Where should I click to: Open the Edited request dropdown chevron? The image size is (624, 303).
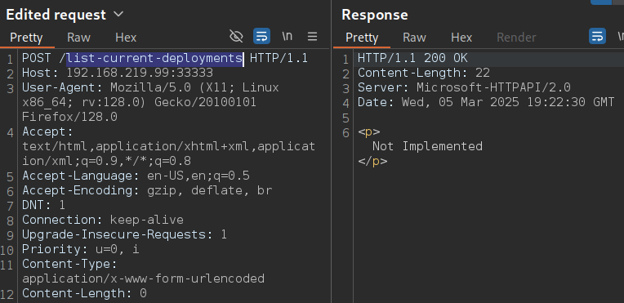[x=118, y=15]
